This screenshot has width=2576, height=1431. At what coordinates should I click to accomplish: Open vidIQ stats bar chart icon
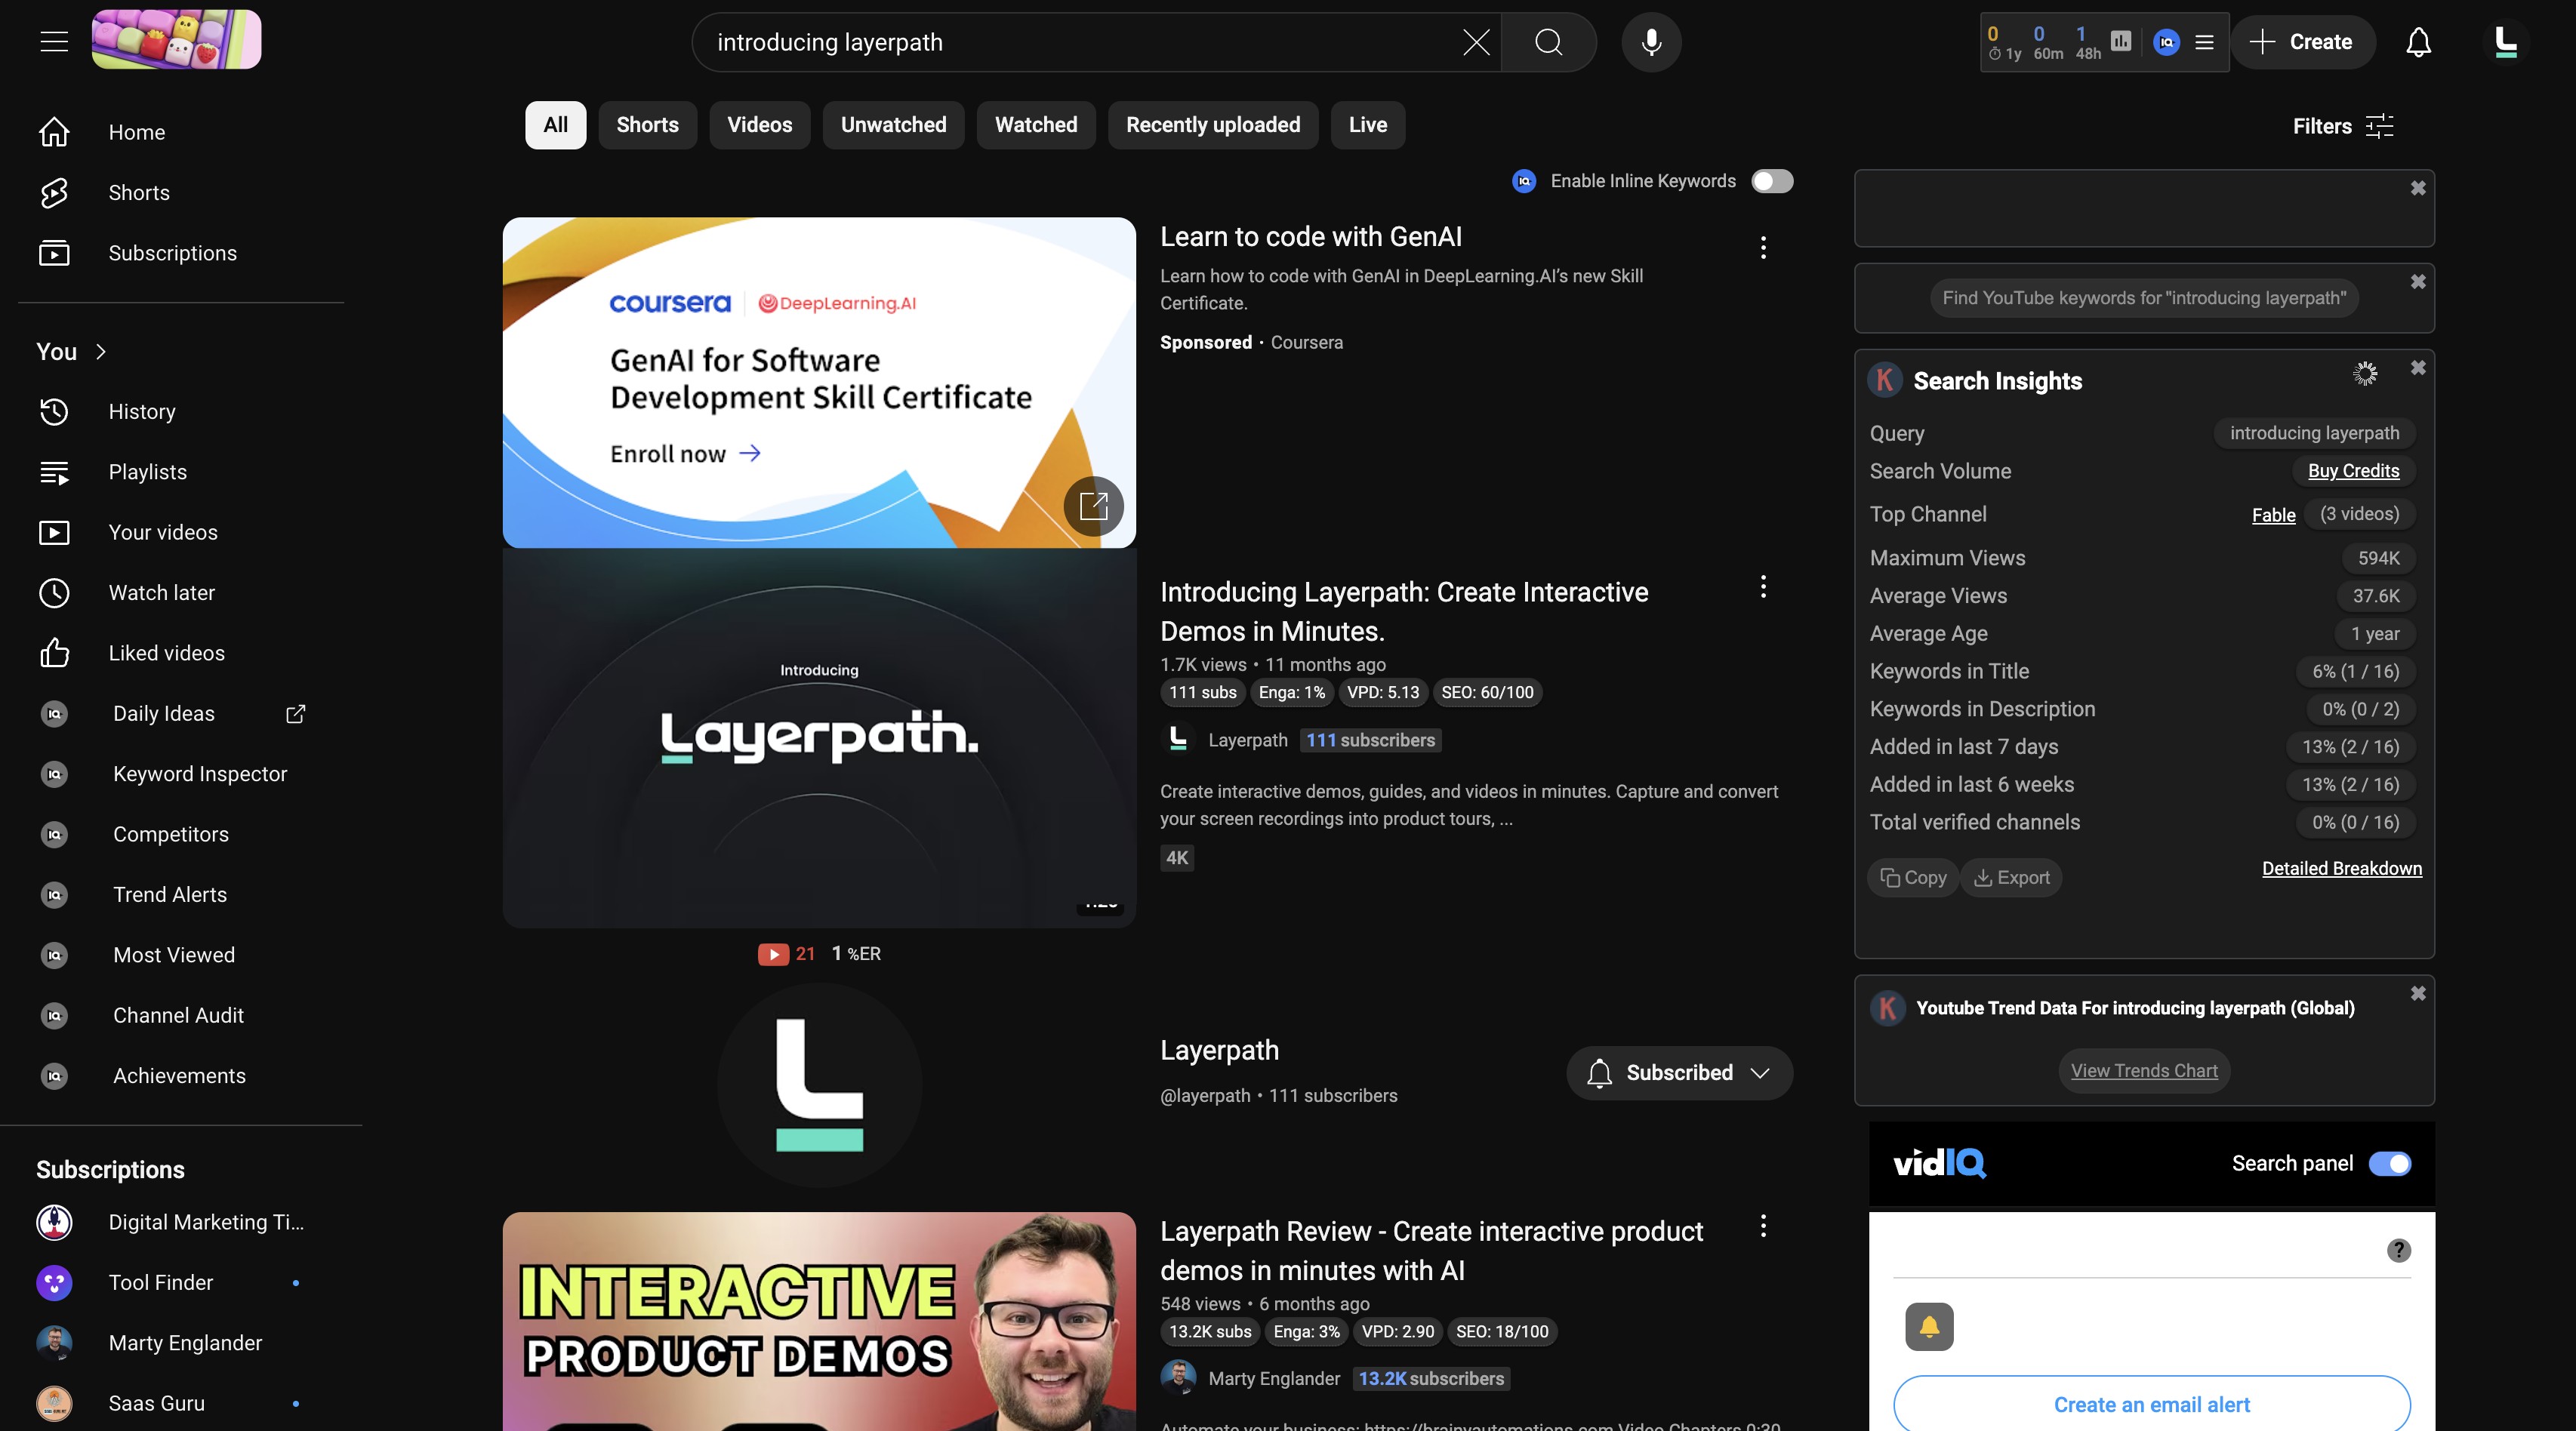pyautogui.click(x=2121, y=41)
